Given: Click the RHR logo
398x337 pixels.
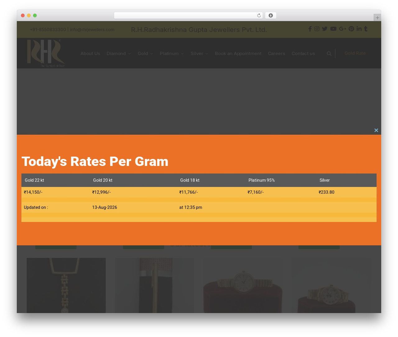Looking at the screenshot, I should click(46, 53).
